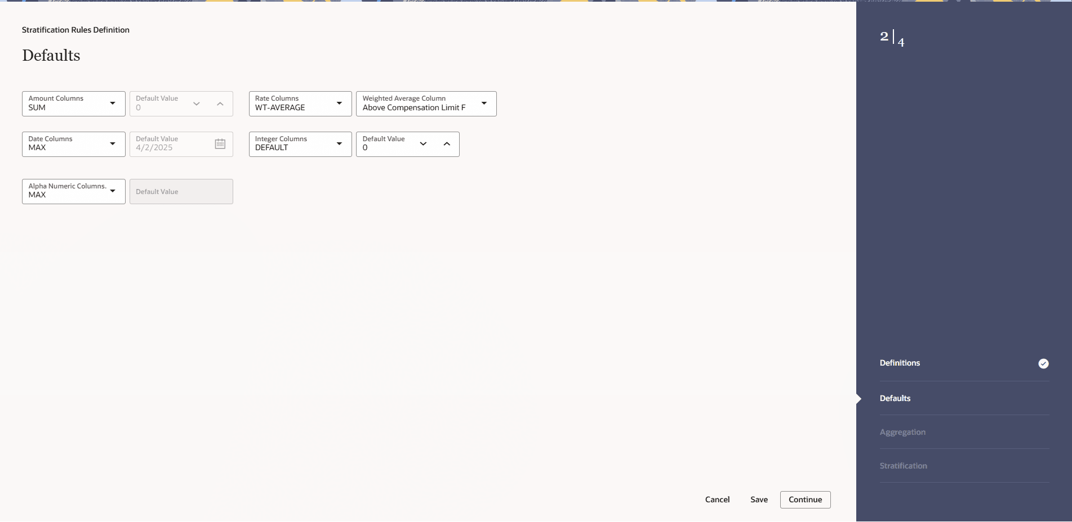Navigate to the Stratification step

pos(903,466)
